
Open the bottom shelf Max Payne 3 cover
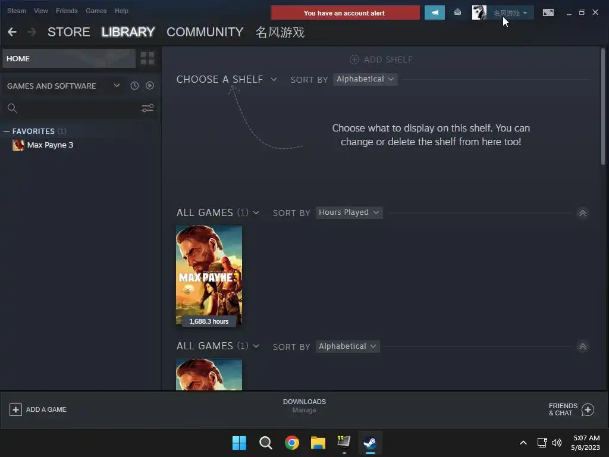coord(209,375)
